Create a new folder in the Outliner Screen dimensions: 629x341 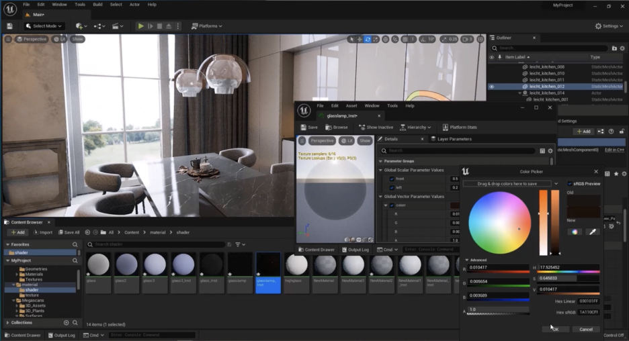coord(614,48)
